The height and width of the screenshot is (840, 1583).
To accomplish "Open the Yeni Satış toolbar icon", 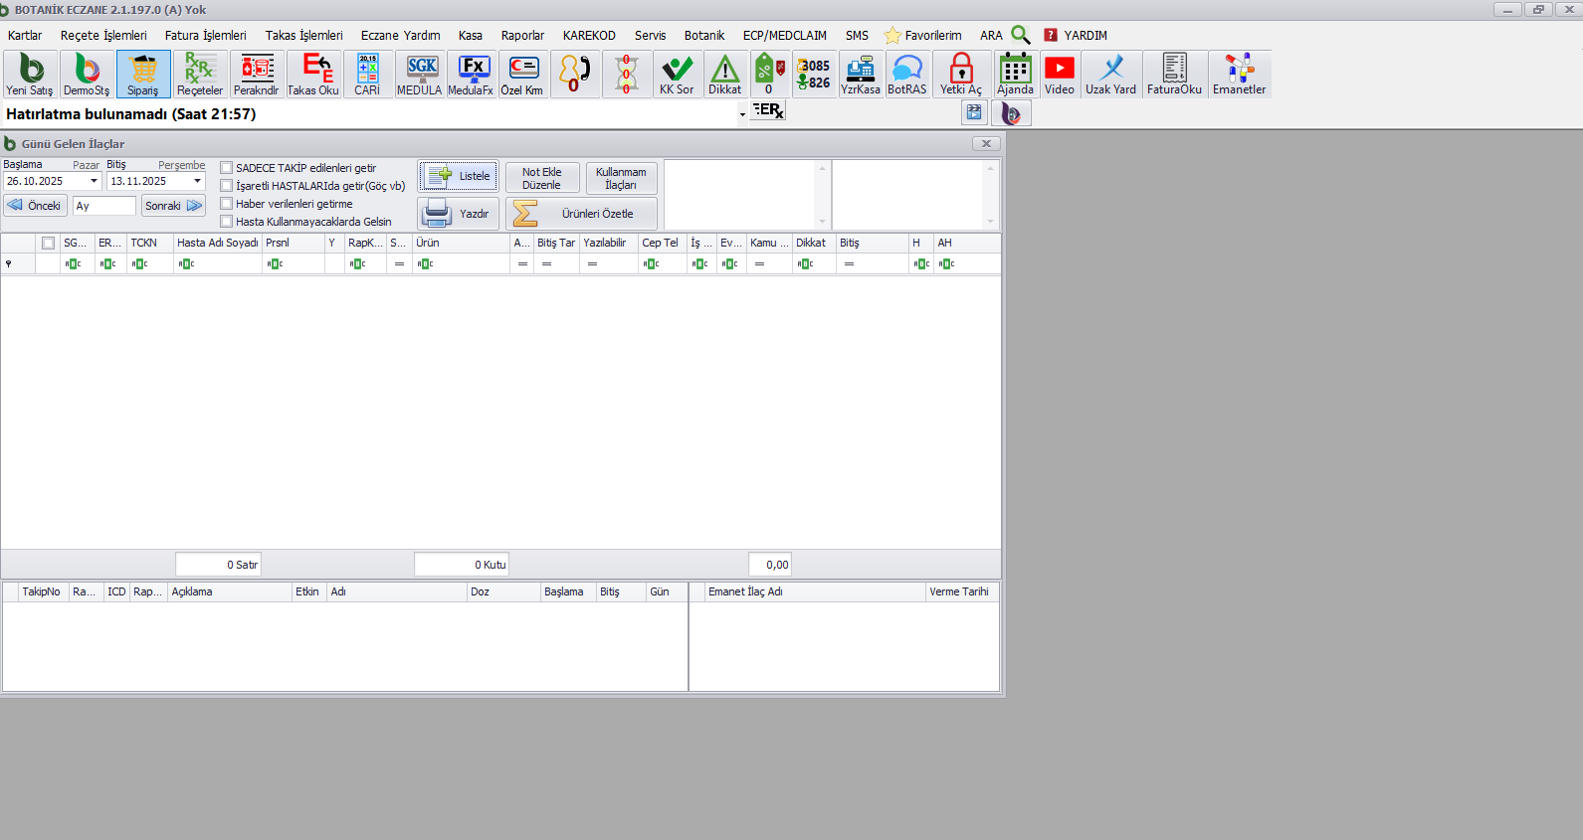I will 30,75.
